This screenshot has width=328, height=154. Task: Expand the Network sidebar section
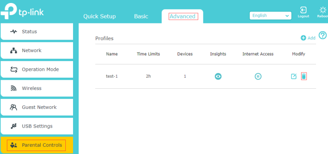[x=37, y=50]
